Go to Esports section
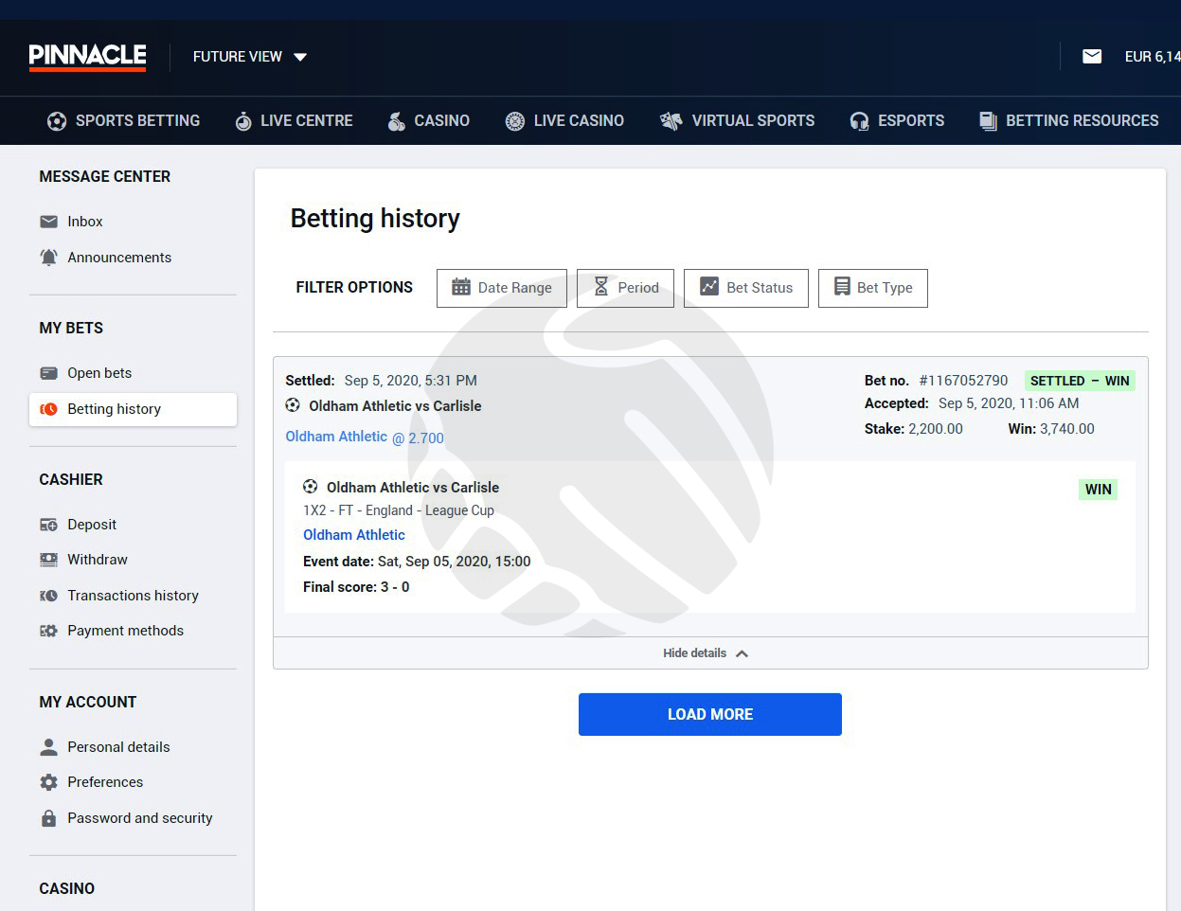Screen dimensions: 1181x911 pyautogui.click(x=897, y=121)
